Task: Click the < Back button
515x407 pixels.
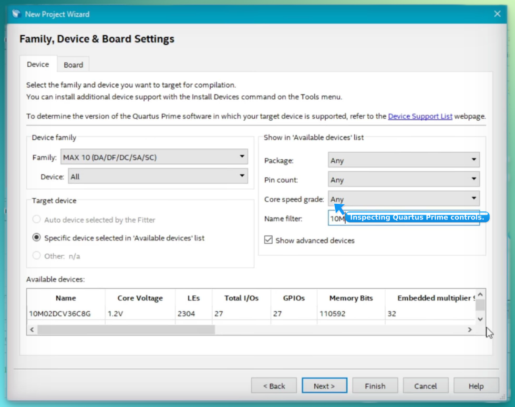Action: (274, 386)
